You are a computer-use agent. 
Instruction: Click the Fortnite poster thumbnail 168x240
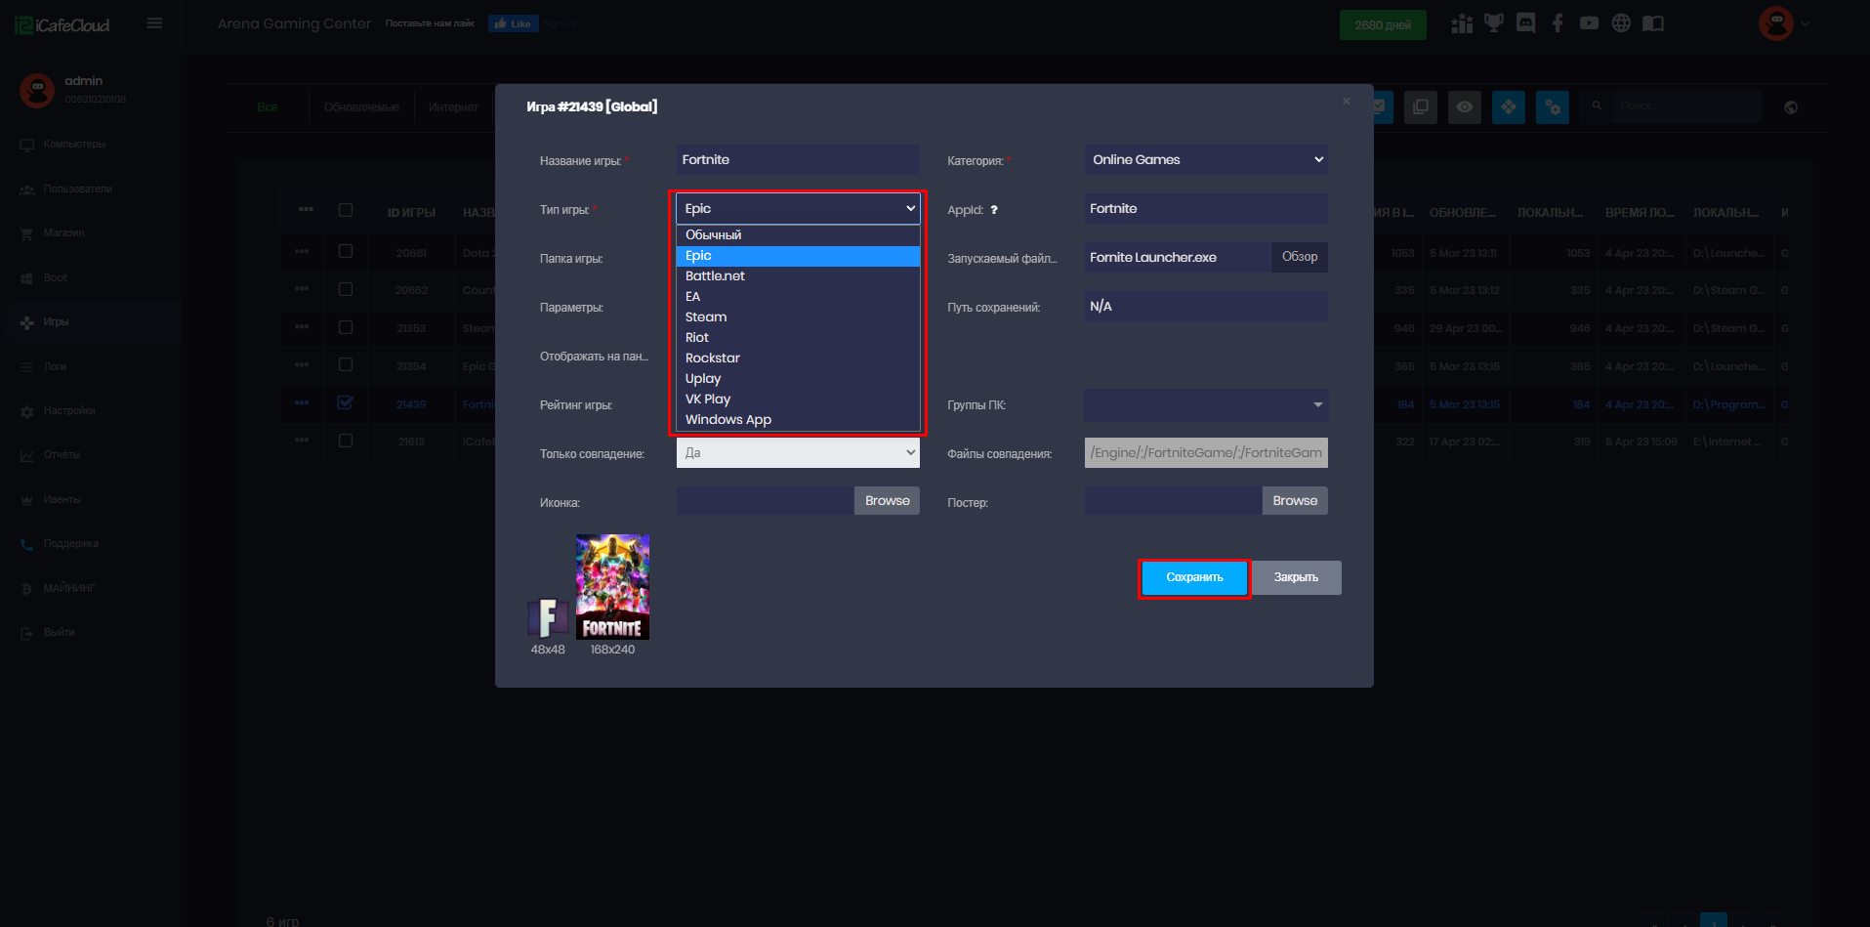(x=612, y=587)
